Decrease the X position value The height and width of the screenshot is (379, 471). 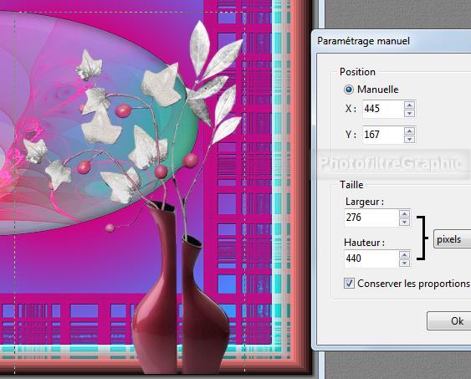tap(409, 113)
